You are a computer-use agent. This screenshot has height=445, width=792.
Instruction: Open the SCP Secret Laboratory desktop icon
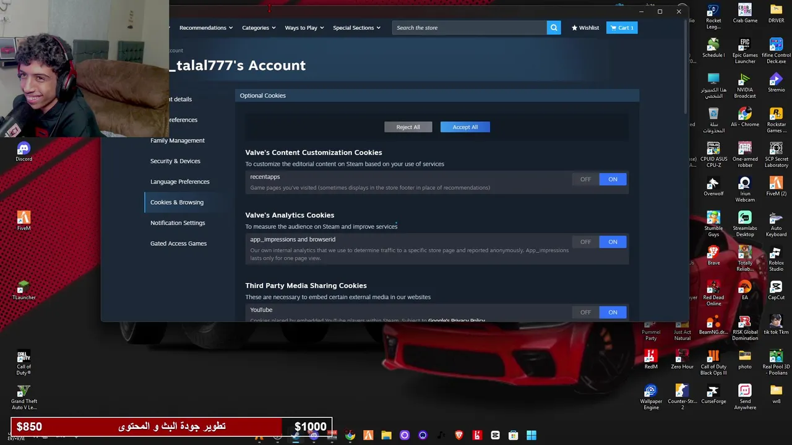pyautogui.click(x=776, y=155)
